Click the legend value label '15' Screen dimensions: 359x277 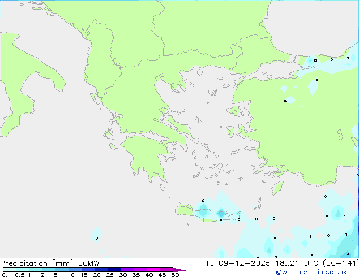[84, 275]
